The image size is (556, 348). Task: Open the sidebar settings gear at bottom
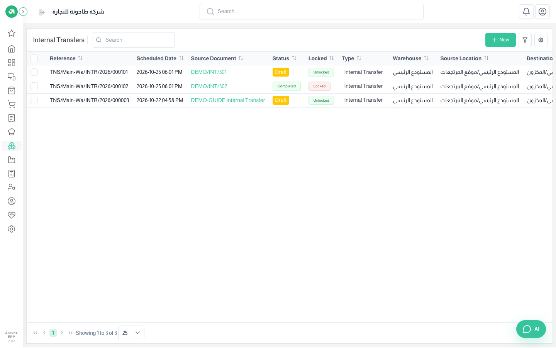point(12,229)
